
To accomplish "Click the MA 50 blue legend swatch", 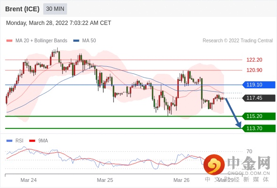I will pyautogui.click(x=76, y=41).
